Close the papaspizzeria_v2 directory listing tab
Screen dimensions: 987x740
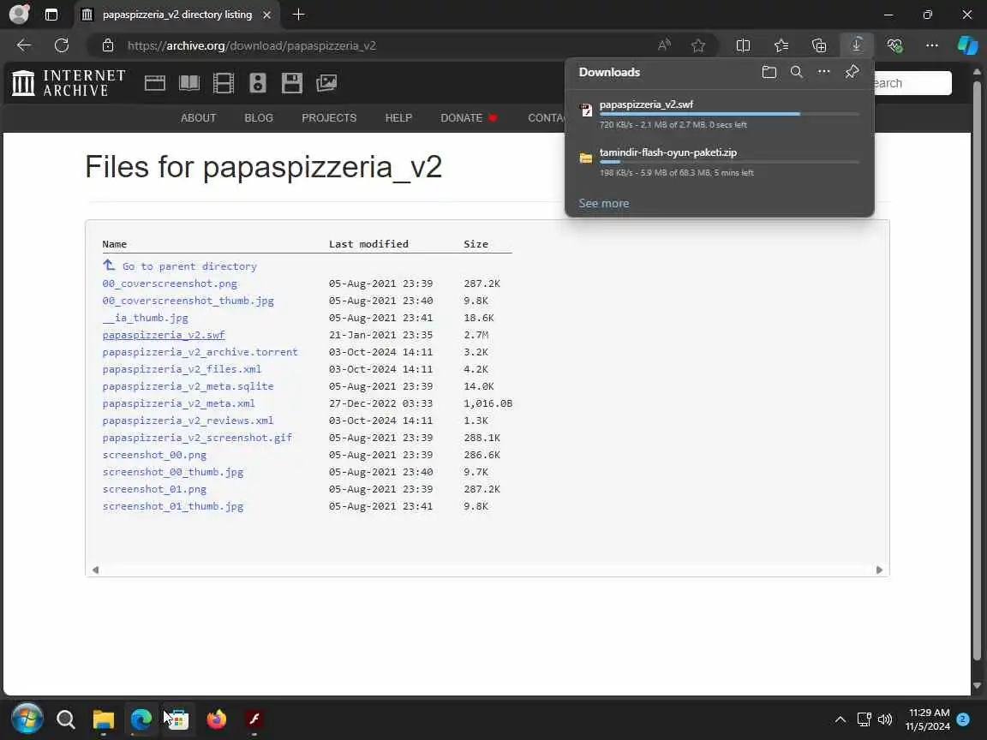tap(267, 15)
